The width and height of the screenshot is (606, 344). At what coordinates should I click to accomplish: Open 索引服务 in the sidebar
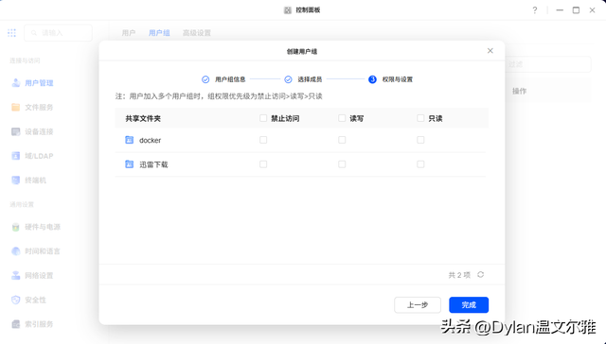[x=32, y=324]
